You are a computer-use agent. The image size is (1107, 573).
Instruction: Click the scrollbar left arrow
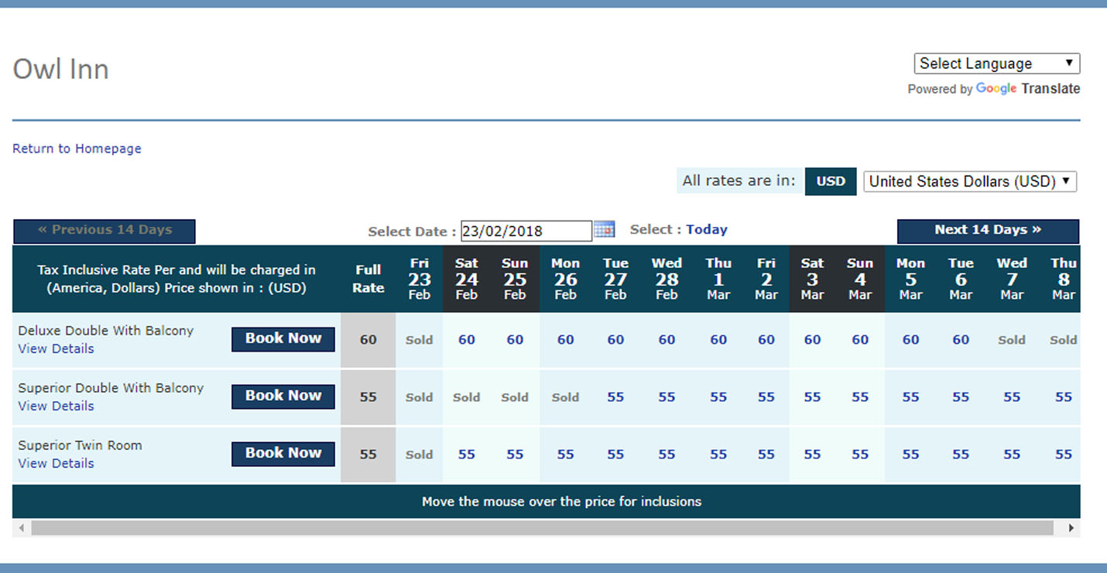pos(21,528)
